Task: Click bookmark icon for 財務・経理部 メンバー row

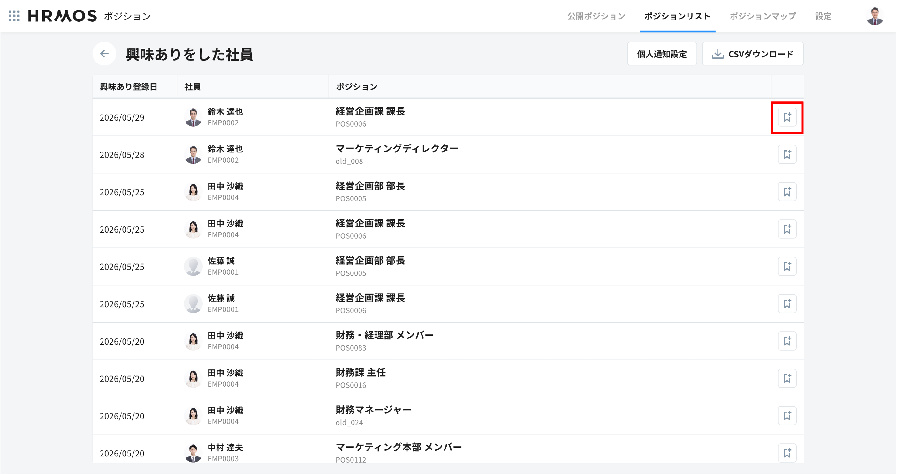Action: click(x=787, y=341)
